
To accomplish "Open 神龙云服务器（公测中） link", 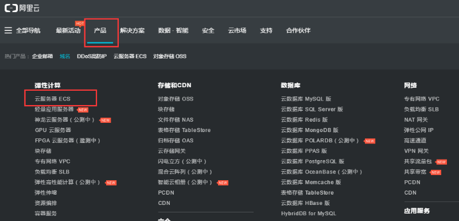I will [x=65, y=120].
